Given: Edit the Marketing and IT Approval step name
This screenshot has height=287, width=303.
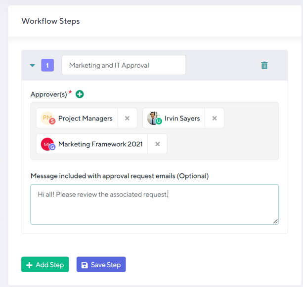Looking at the screenshot, I should coord(123,65).
